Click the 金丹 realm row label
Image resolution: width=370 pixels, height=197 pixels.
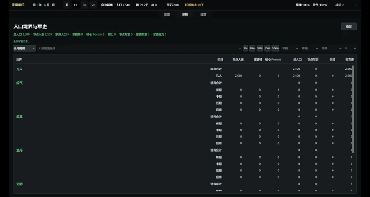tap(19, 150)
